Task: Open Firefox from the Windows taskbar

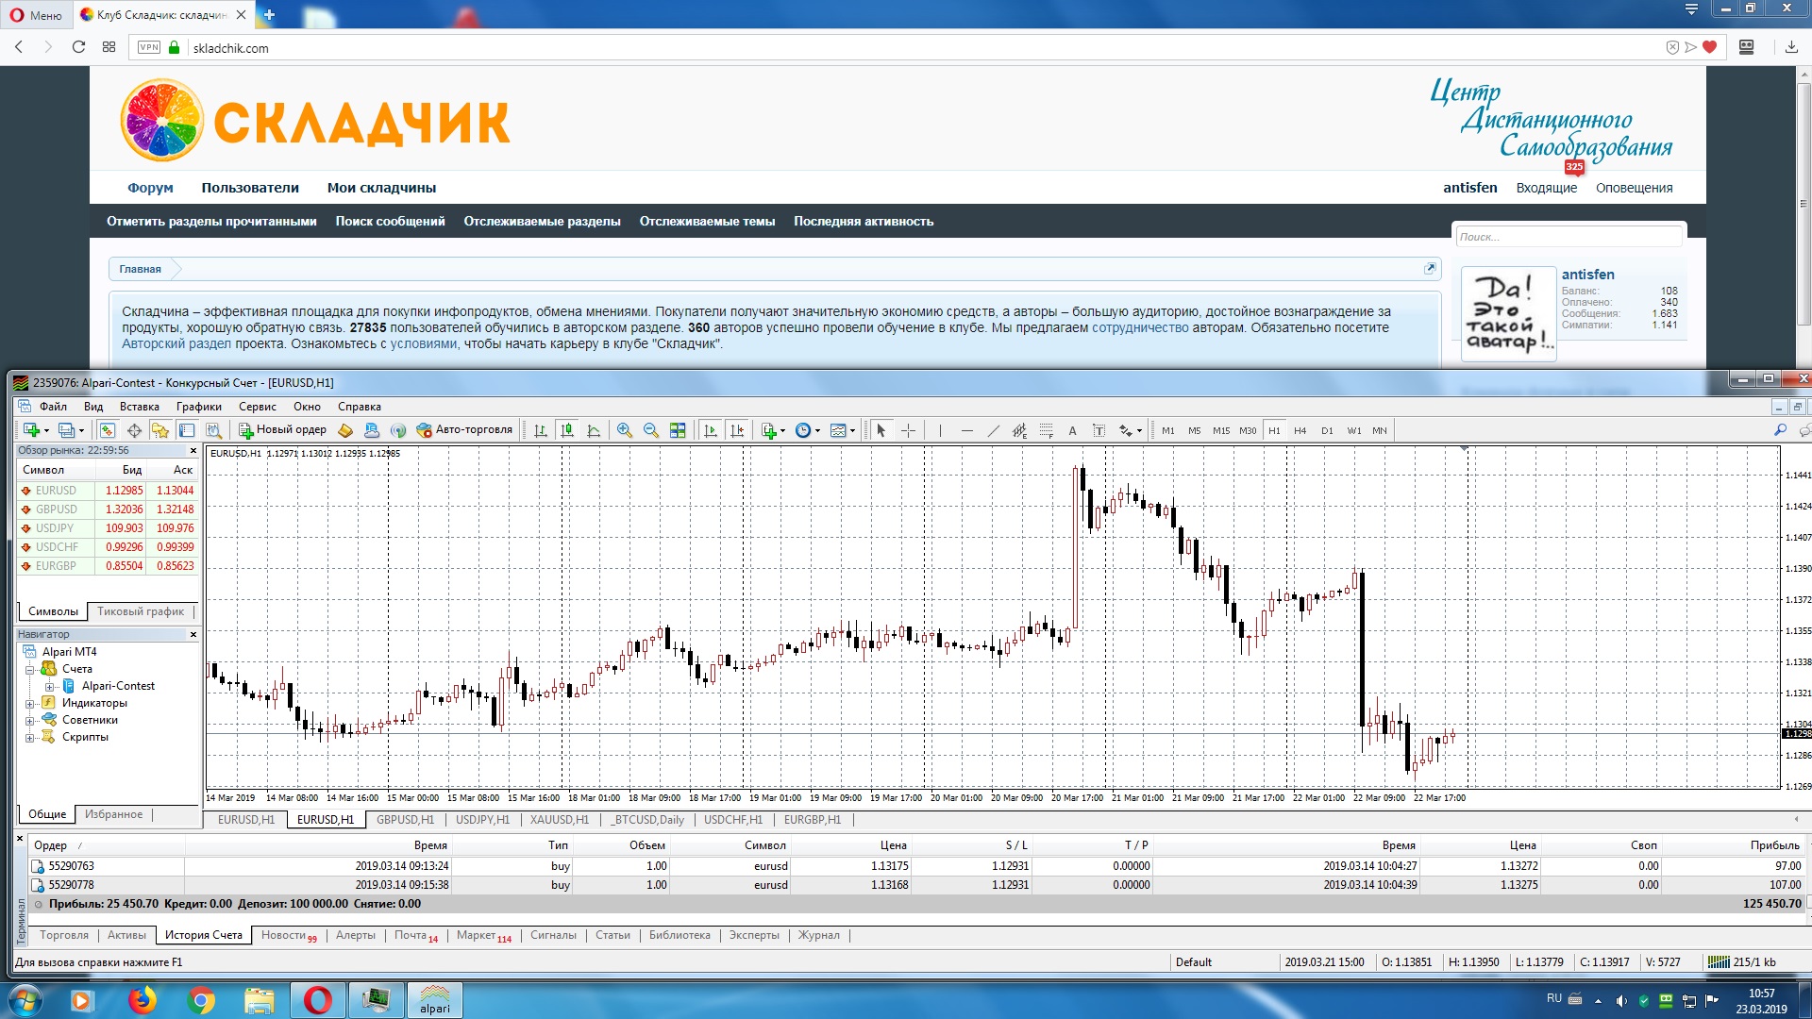Action: coord(143,1000)
